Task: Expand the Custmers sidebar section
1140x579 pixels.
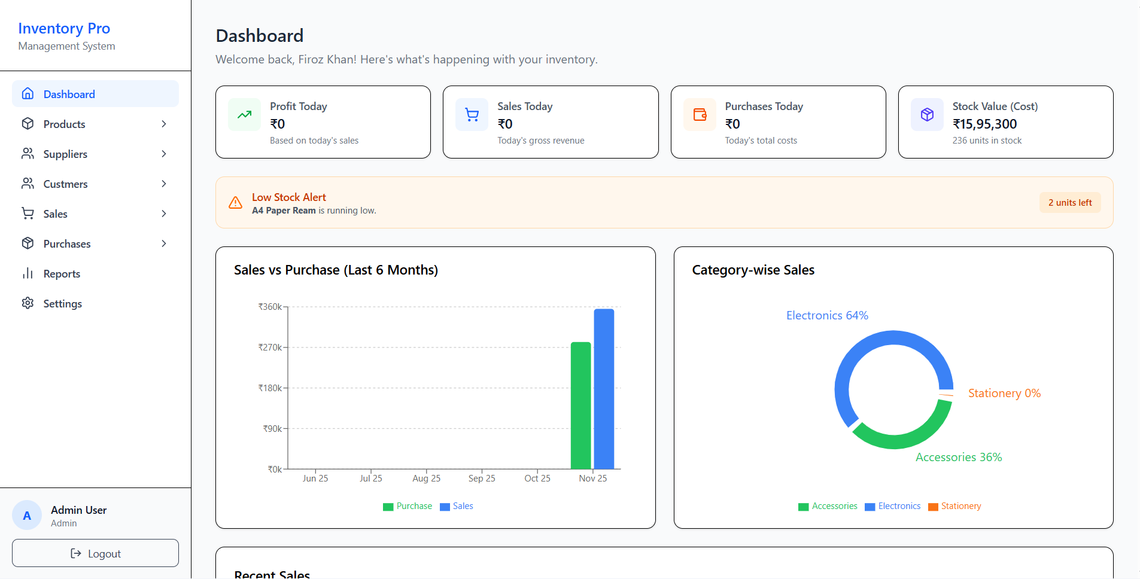Action: pos(163,184)
